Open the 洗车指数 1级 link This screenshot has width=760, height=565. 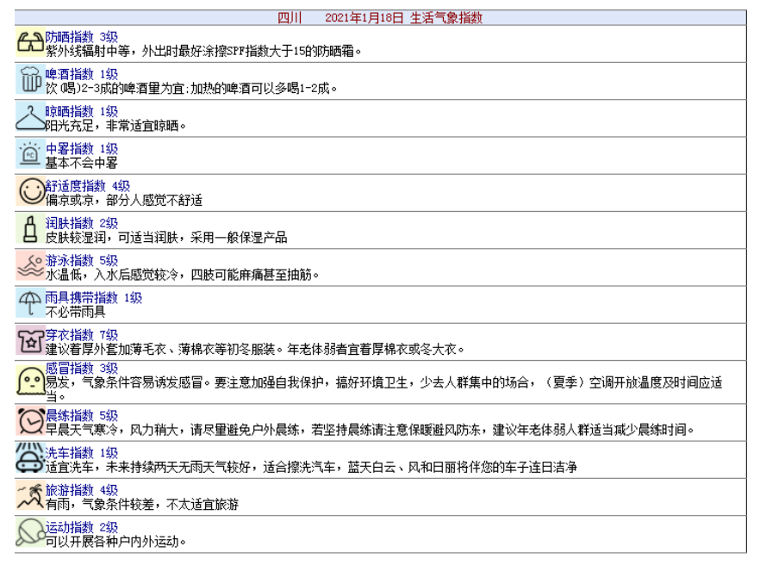[x=82, y=452]
